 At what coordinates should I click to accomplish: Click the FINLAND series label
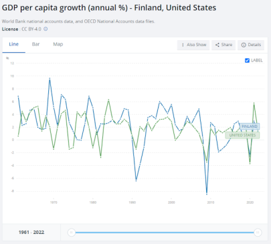click(250, 126)
